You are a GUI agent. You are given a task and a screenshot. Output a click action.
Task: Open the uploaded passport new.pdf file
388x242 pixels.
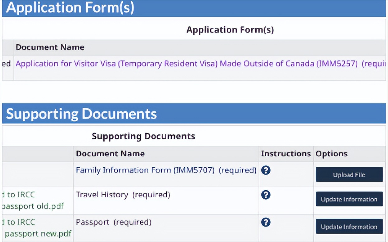tap(38, 234)
